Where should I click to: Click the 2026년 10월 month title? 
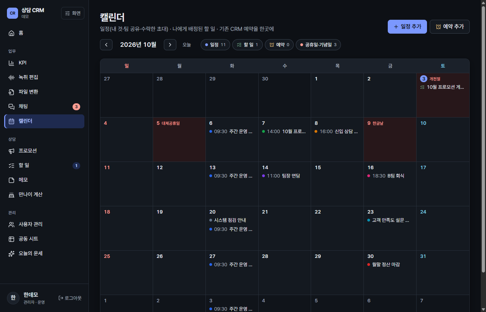point(138,45)
